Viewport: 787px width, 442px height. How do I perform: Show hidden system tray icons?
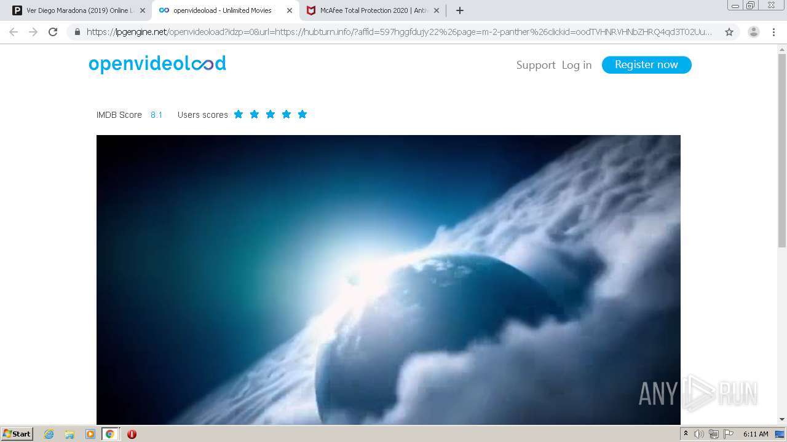click(686, 434)
